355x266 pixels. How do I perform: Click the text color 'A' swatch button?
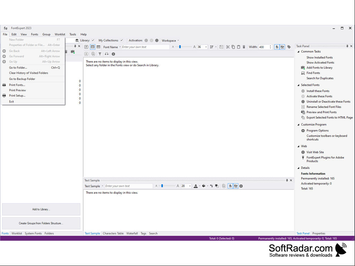[x=196, y=186]
